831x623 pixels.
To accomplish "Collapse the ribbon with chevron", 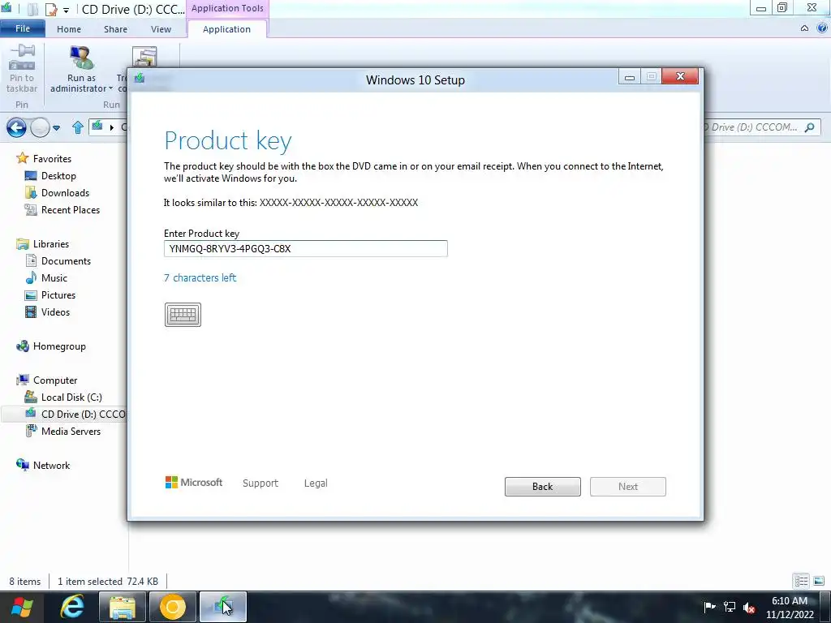I will click(x=804, y=28).
